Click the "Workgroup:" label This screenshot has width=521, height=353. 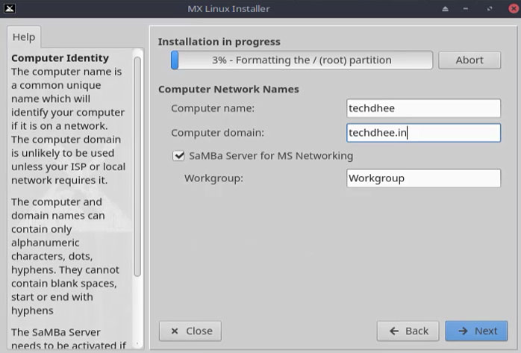point(213,178)
